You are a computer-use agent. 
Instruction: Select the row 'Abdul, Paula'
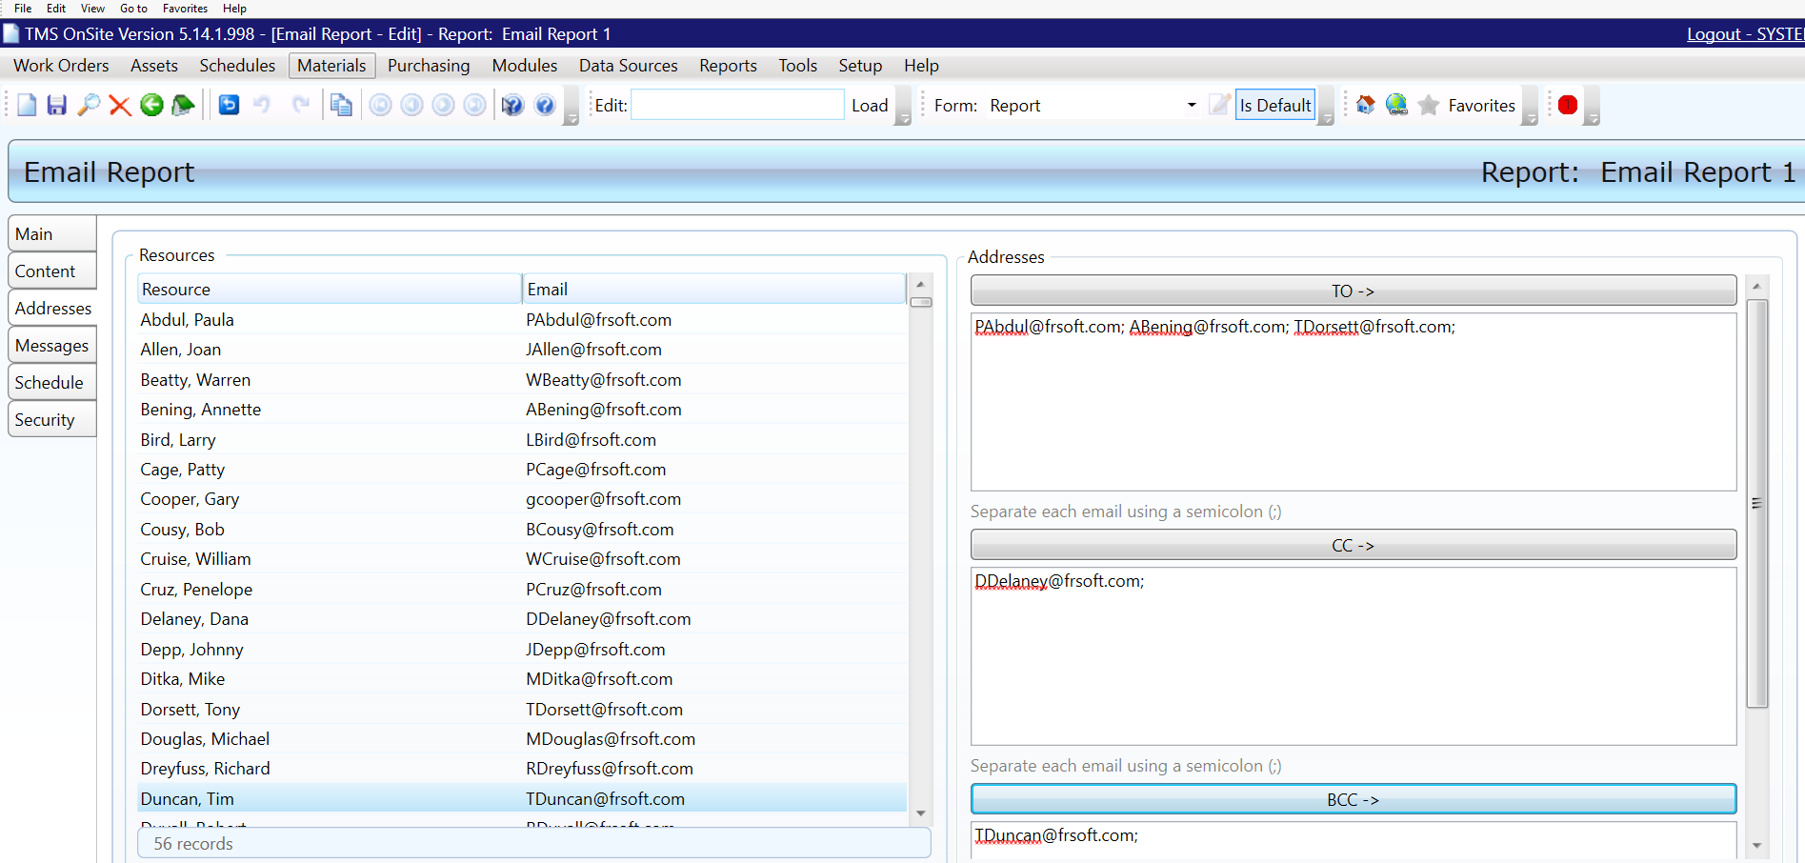coord(522,319)
